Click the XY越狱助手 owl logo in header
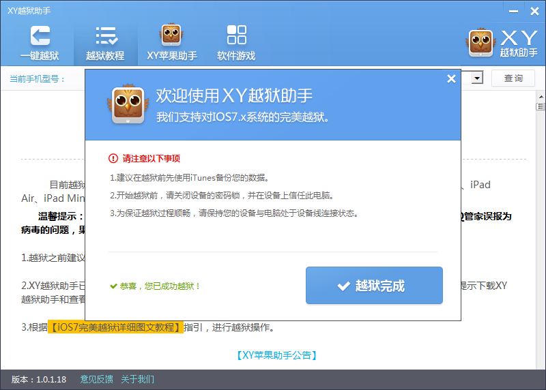The height and width of the screenshot is (390, 546). (x=481, y=43)
